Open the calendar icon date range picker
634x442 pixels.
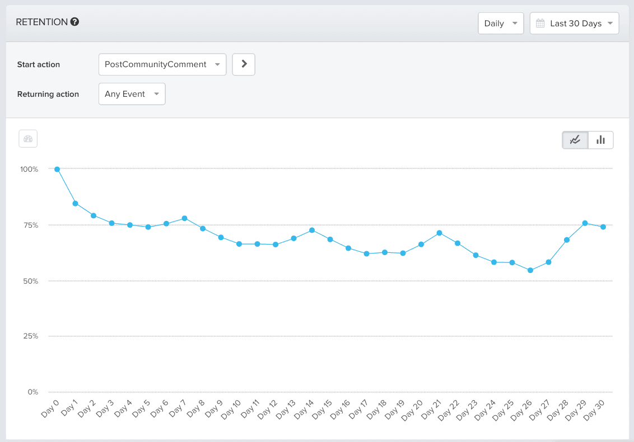(x=540, y=23)
